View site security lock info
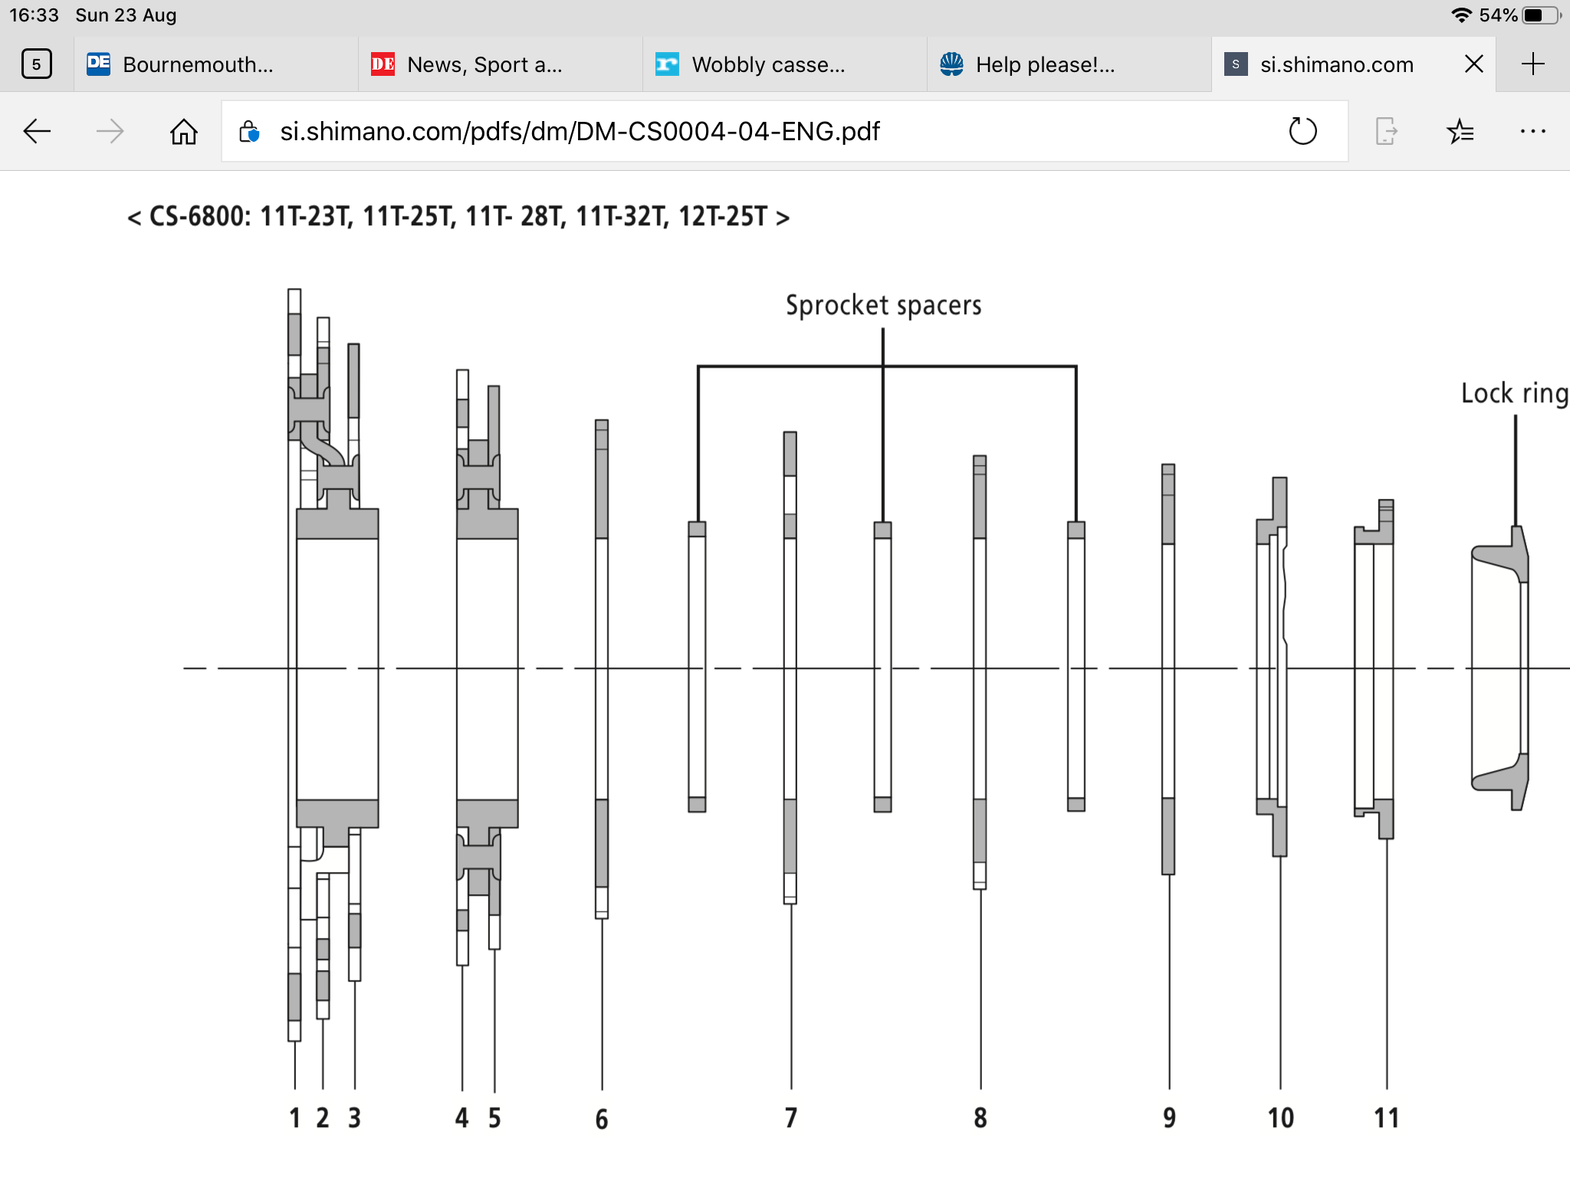The width and height of the screenshot is (1570, 1177). [249, 132]
